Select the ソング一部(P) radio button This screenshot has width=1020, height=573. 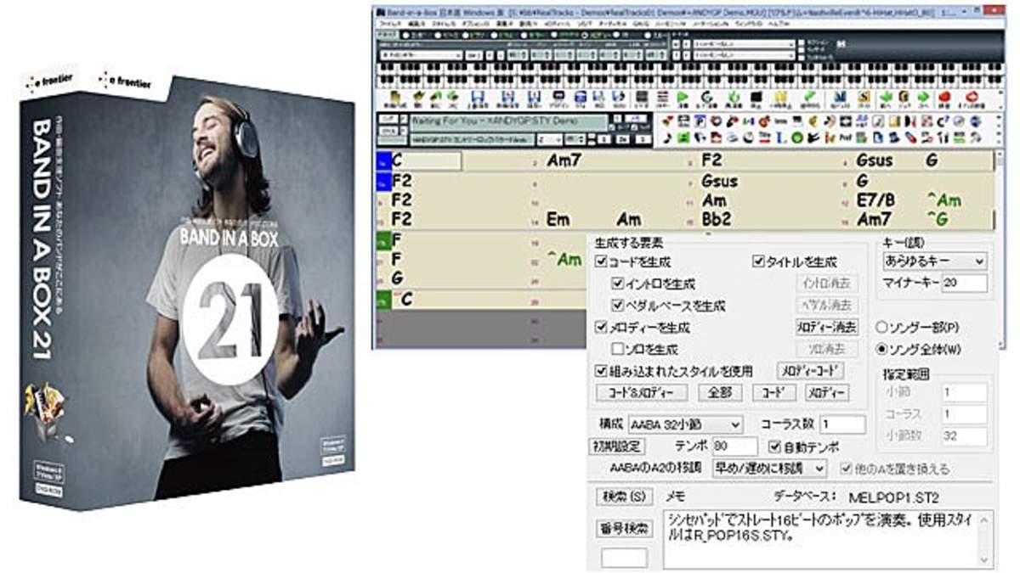(x=882, y=328)
